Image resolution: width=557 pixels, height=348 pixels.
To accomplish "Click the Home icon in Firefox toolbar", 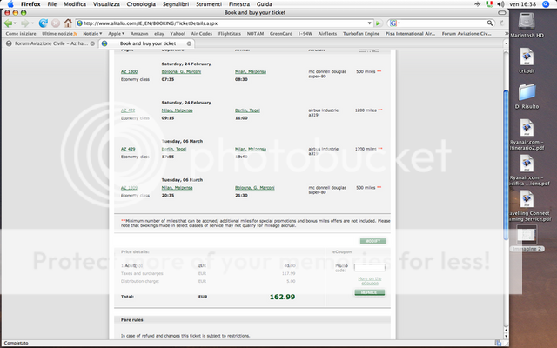I will coord(65,23).
